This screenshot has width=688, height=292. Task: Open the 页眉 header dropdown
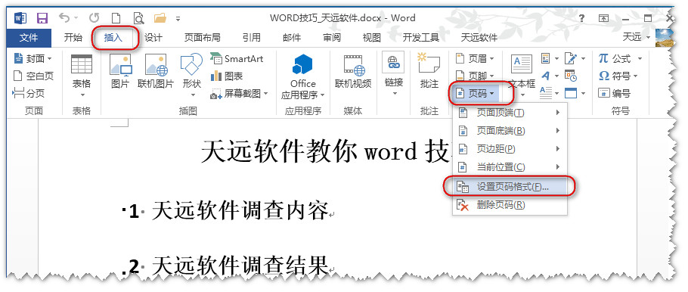click(476, 58)
